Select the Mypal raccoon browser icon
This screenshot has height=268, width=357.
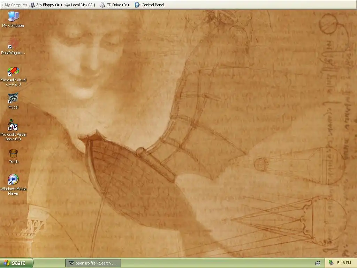click(x=14, y=101)
